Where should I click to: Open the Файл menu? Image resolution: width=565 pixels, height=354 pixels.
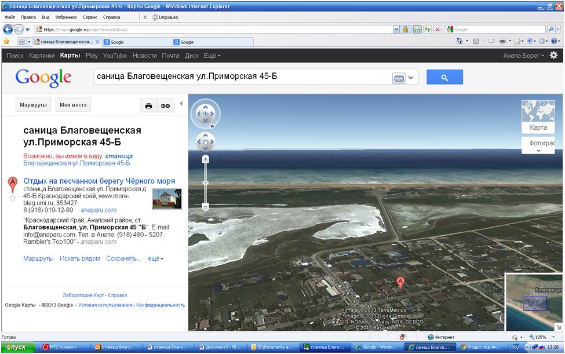point(10,17)
